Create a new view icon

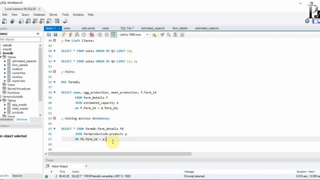(x=35, y=21)
